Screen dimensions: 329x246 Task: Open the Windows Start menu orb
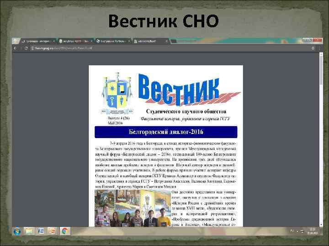(17, 231)
